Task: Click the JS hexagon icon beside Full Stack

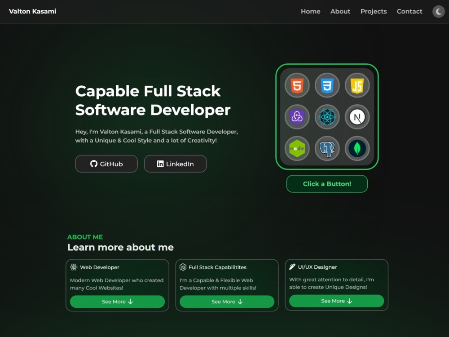Action: (x=183, y=267)
